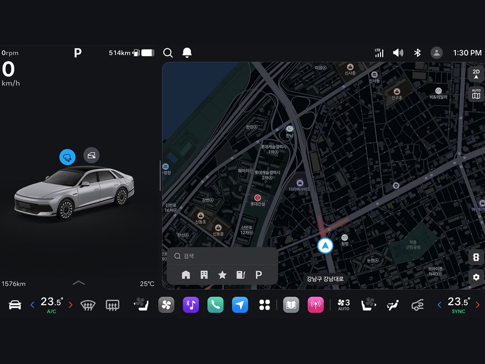Open Bluetooth settings from the top status bar
This screenshot has width=485, height=364.
pyautogui.click(x=417, y=53)
